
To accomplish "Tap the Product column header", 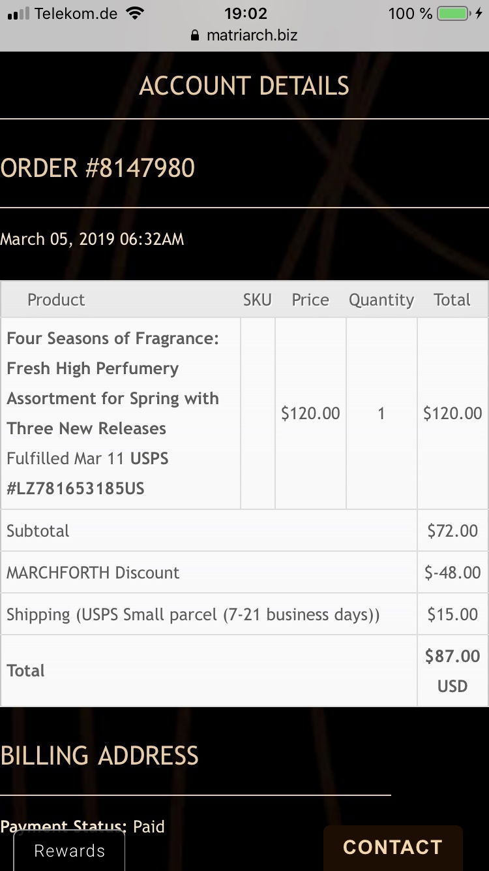I will (56, 300).
